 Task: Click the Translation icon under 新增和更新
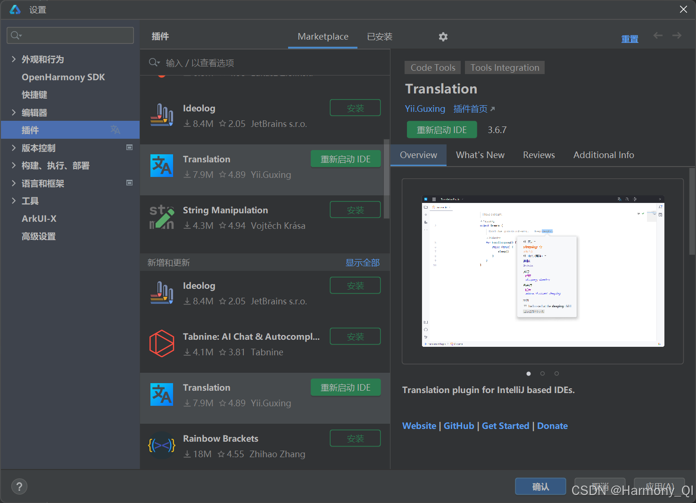tap(162, 394)
